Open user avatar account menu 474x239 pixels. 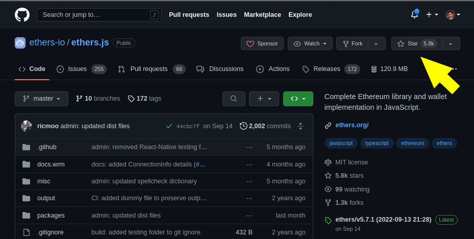453,14
